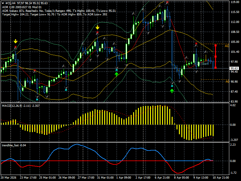The height and width of the screenshot is (181, 241).
Task: Click the current price label 95.63
Action: coord(234,68)
